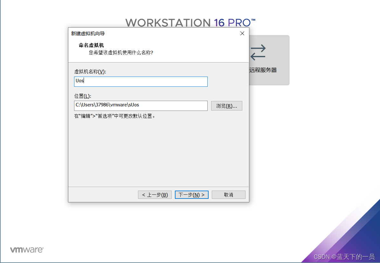The height and width of the screenshot is (263, 380).
Task: Click the question 您希望该虚拟机使用什么名称?
Action: point(121,52)
